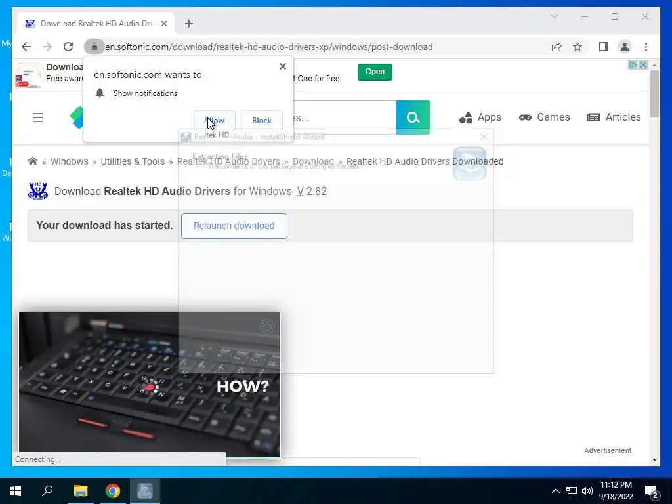Open the notification center
Image resolution: width=672 pixels, height=504 pixels.
click(x=652, y=492)
